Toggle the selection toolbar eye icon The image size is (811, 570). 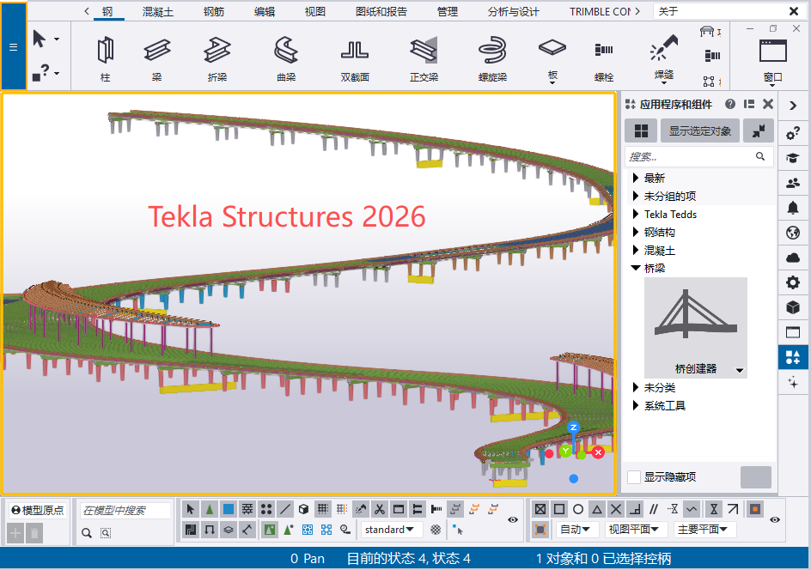click(513, 519)
